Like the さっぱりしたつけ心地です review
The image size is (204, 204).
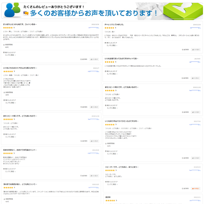(x=94, y=59)
